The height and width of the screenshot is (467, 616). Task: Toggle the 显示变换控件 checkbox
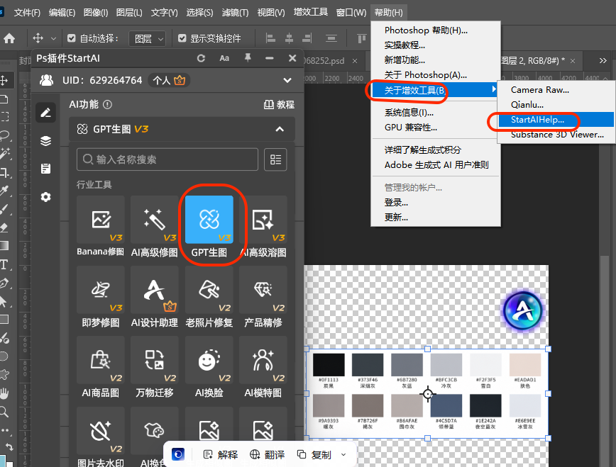click(182, 38)
